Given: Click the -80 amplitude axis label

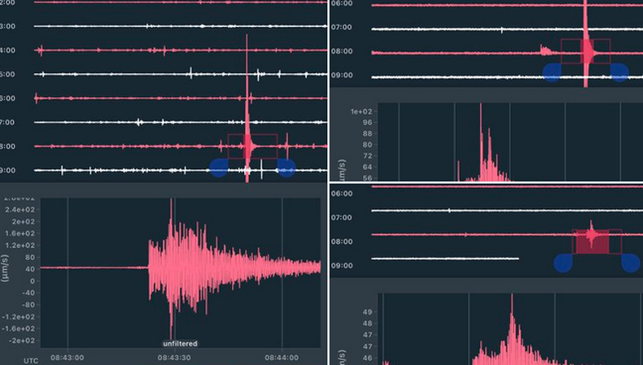Looking at the screenshot, I should coord(28,305).
